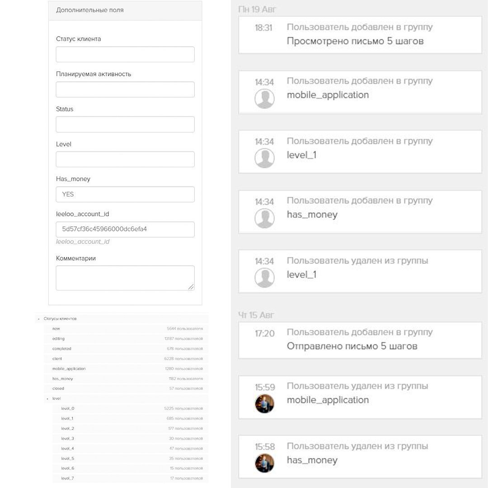The height and width of the screenshot is (488, 488).
Task: Select the Has_money field containing YES
Action: tap(125, 194)
